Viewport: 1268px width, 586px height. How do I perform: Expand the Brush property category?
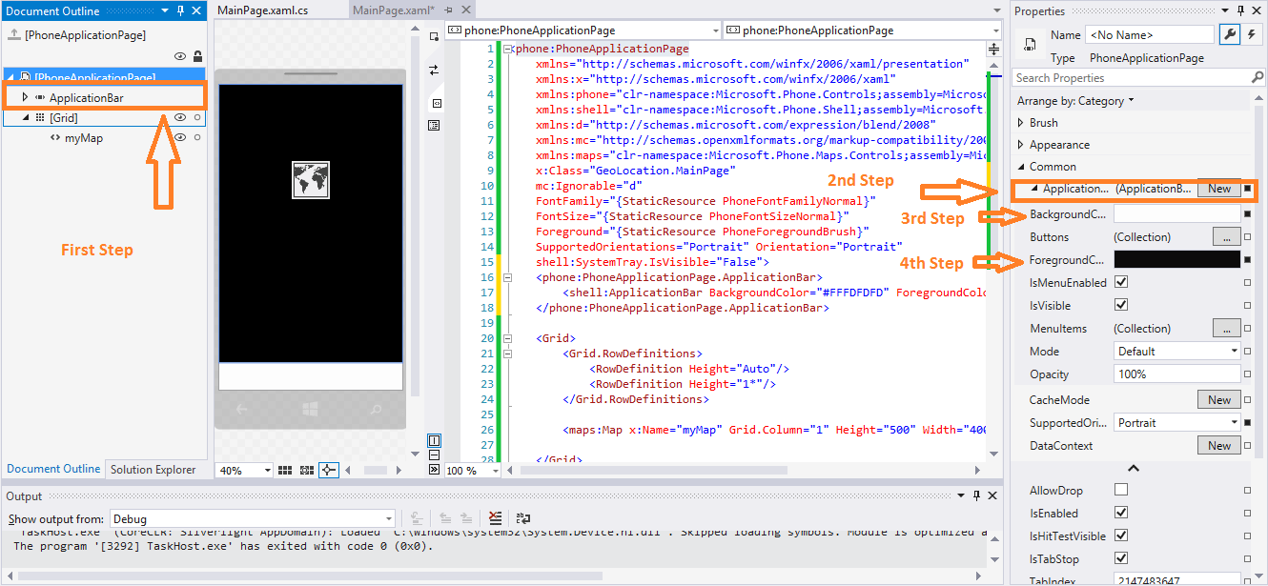[x=1022, y=123]
